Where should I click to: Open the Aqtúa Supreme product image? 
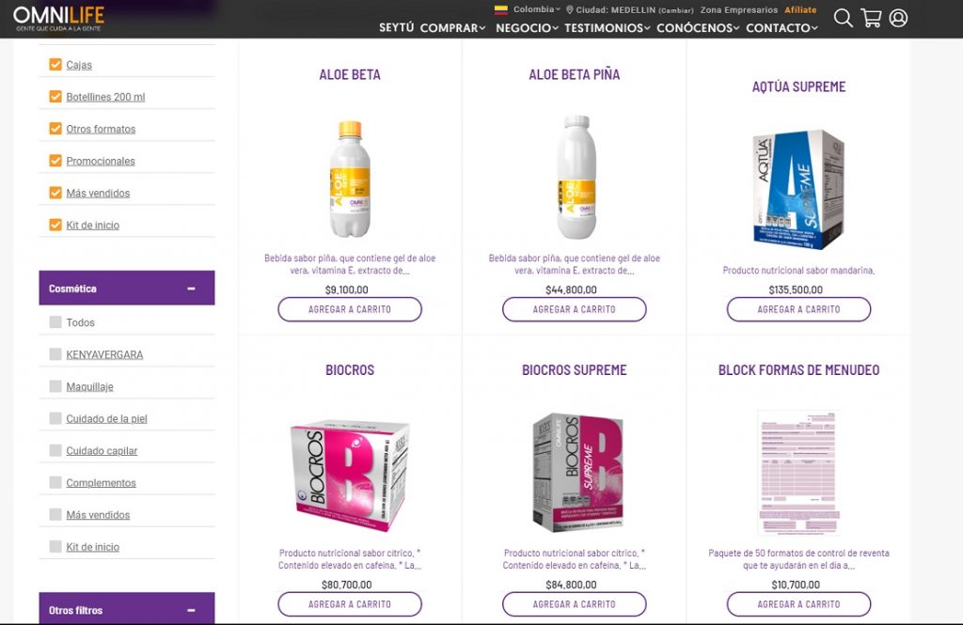click(798, 189)
